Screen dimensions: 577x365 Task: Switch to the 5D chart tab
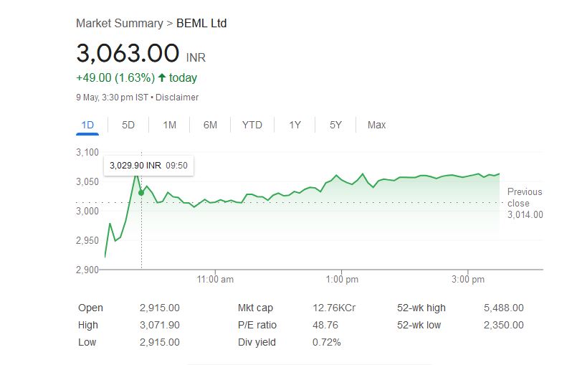click(x=128, y=125)
